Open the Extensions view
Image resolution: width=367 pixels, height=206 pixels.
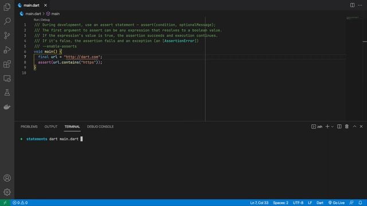click(7, 64)
